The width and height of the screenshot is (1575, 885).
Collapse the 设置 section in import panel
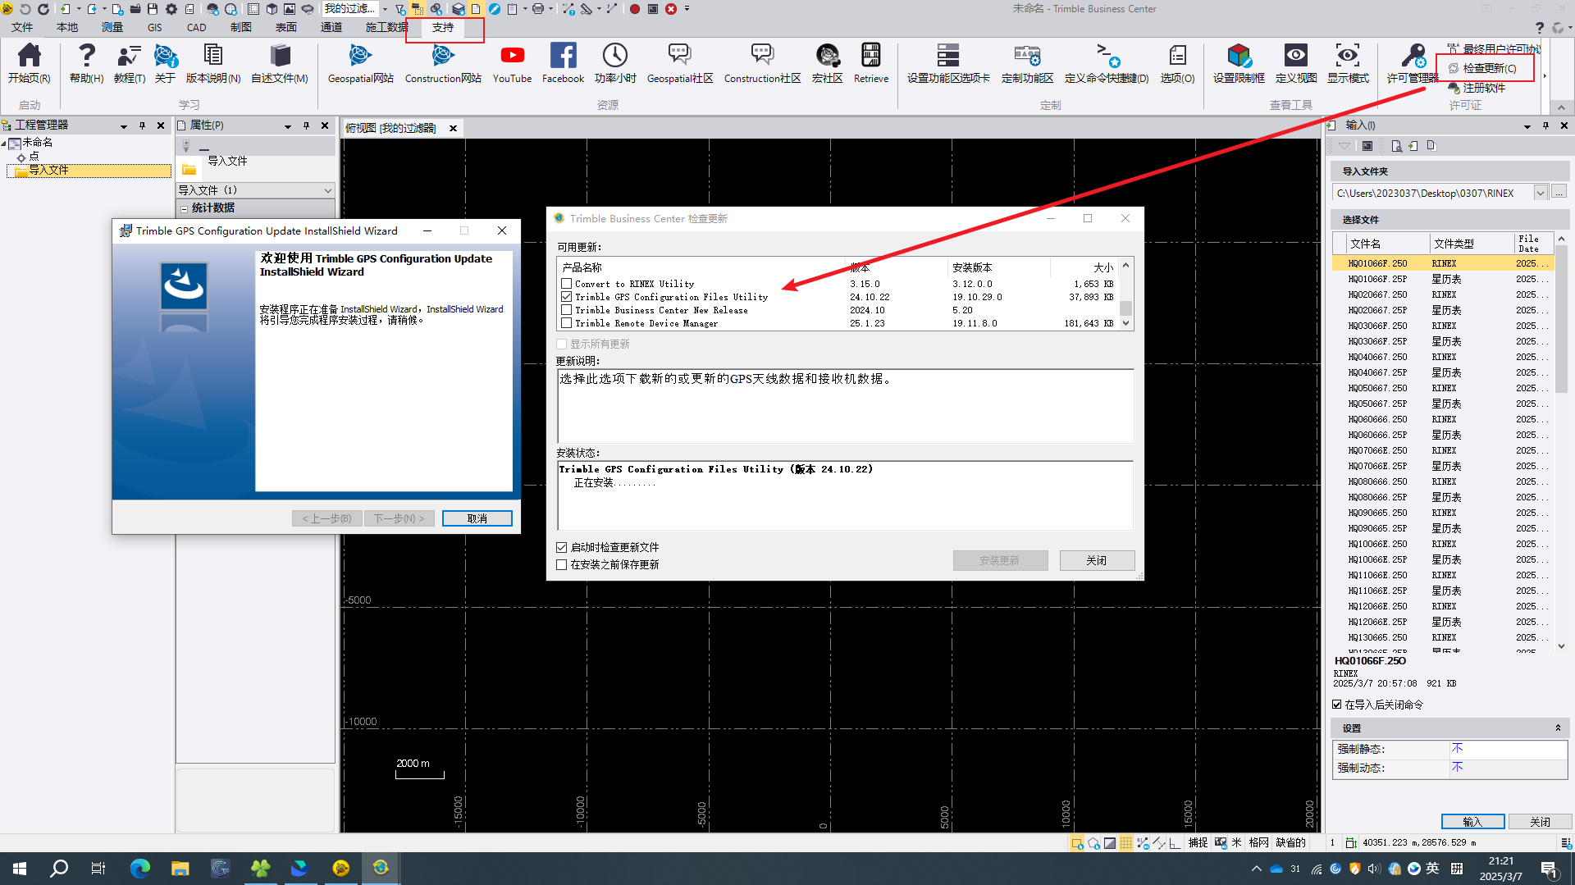[x=1558, y=728]
